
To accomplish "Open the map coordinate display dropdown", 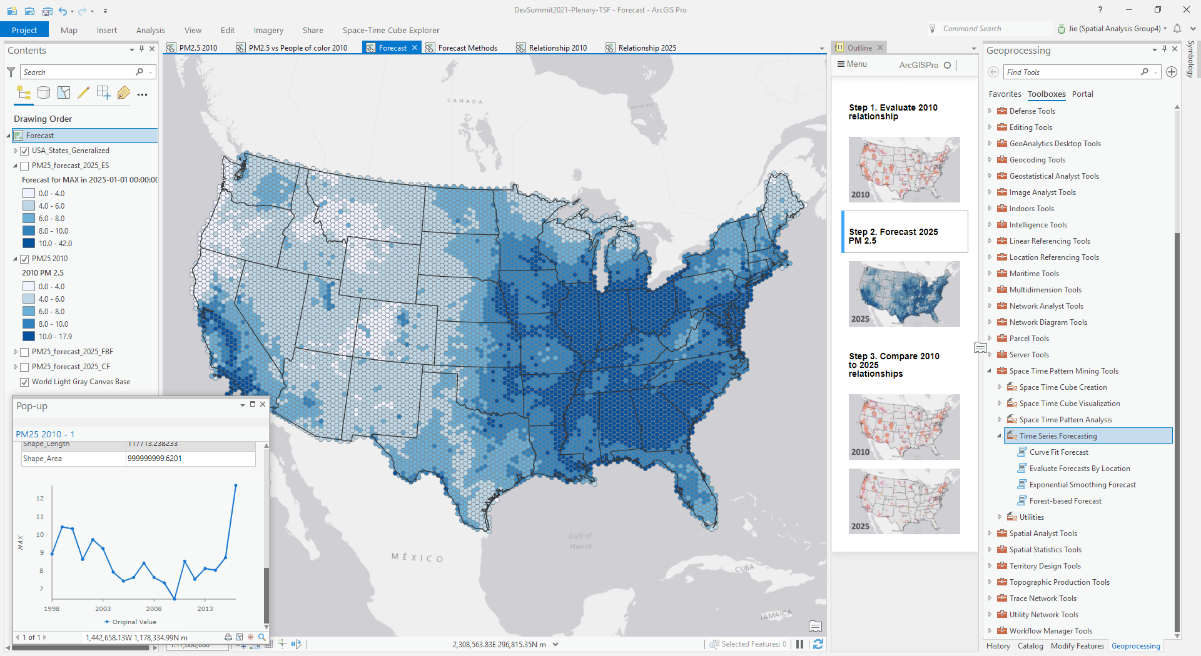I will pyautogui.click(x=555, y=644).
